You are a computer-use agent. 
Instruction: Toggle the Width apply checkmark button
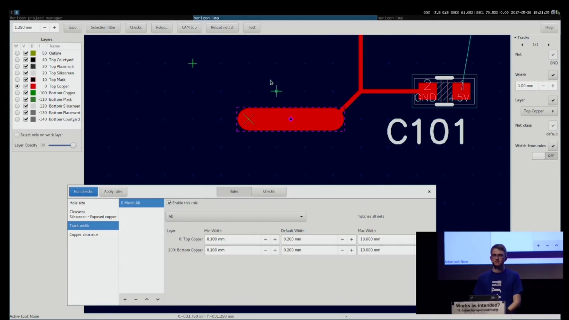click(553, 75)
